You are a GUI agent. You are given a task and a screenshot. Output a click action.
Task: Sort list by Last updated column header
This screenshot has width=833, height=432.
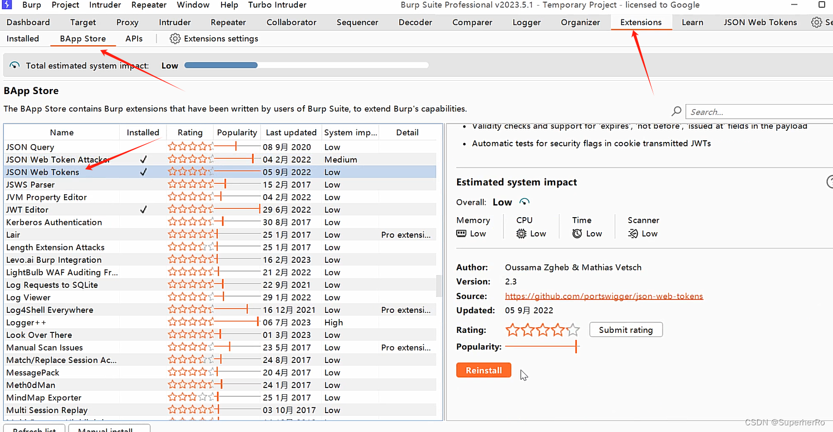point(291,132)
